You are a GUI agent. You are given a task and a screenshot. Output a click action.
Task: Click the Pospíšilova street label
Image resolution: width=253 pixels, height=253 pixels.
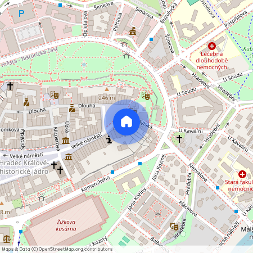(x=236, y=19)
